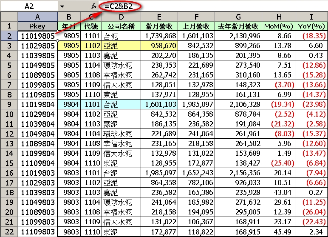
Task: Select cell with Pkey 11049803
Action: click(37, 202)
